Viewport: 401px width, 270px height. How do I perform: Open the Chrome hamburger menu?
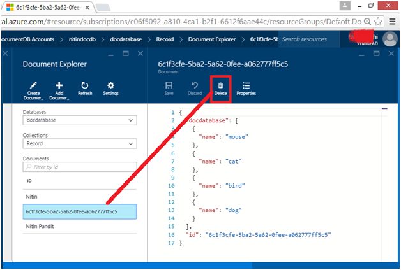click(x=392, y=22)
